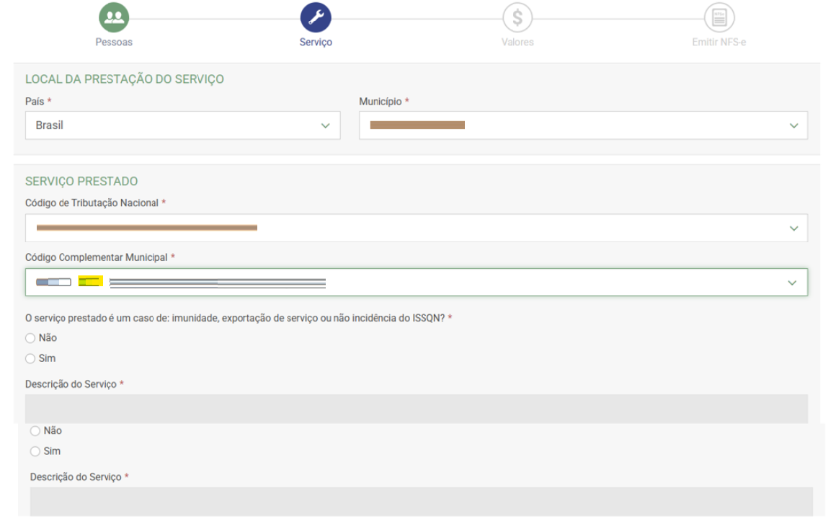836x527 pixels.
Task: Open the Código Complementar Municipal dropdown
Action: [416, 283]
